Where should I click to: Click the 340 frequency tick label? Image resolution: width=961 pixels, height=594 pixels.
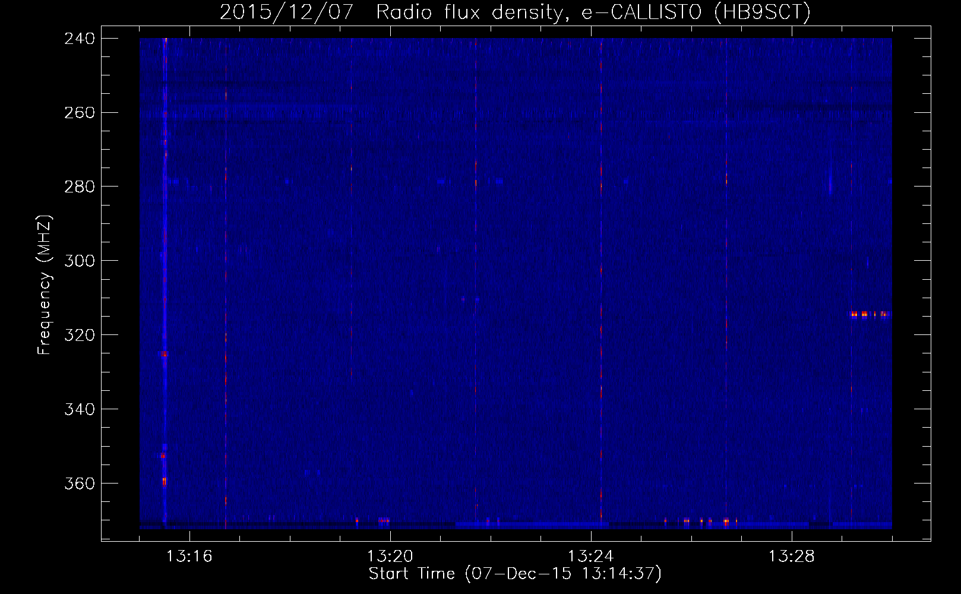pos(80,410)
